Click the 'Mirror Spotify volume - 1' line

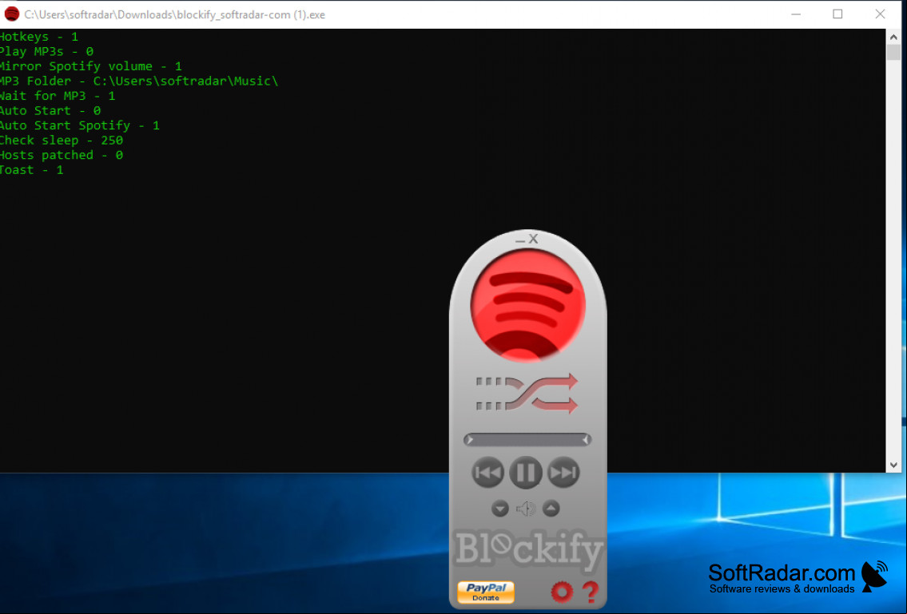tap(91, 66)
